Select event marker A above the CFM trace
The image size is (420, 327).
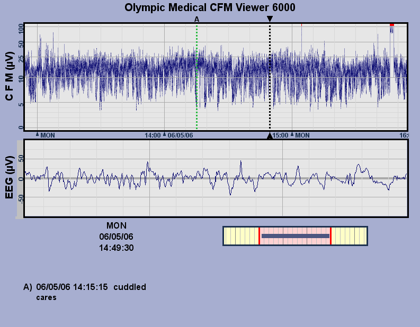(x=196, y=19)
